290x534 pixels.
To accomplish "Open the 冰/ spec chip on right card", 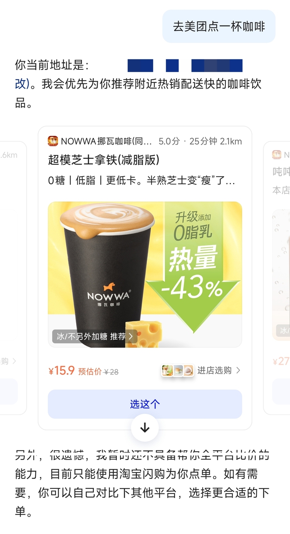I will (283, 331).
